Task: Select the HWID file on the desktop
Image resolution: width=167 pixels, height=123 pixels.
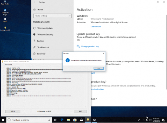Action: [x=5, y=20]
